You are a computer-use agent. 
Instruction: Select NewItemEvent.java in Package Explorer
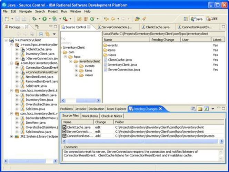click(37, 77)
